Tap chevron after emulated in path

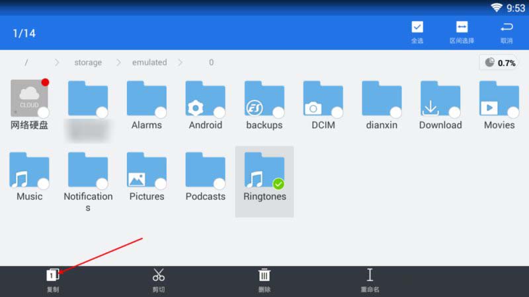(x=180, y=62)
